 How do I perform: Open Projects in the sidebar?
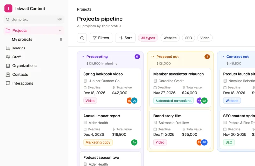pyautogui.click(x=34, y=30)
